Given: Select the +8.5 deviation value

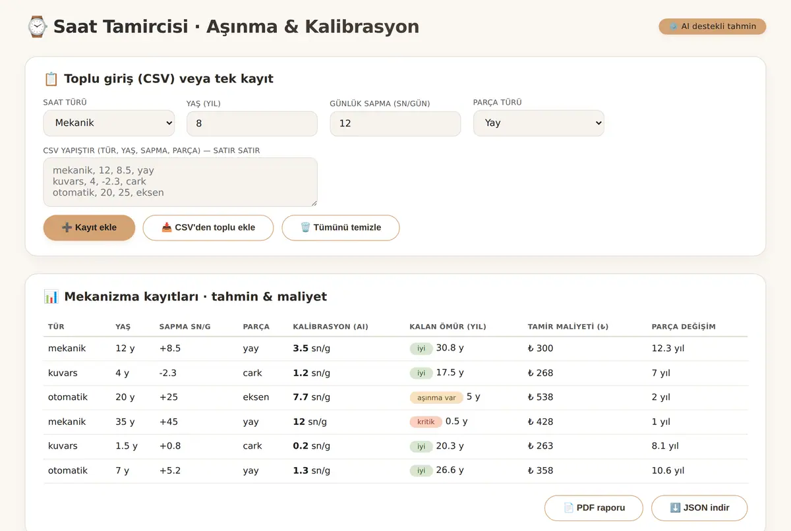Looking at the screenshot, I should pos(170,349).
